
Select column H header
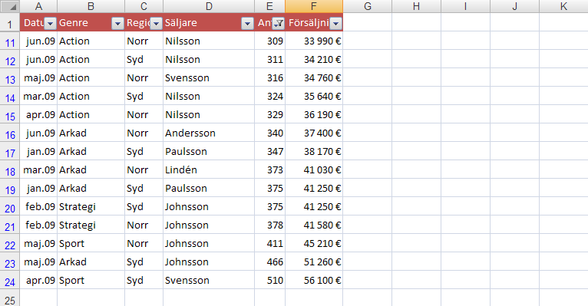(416, 6)
